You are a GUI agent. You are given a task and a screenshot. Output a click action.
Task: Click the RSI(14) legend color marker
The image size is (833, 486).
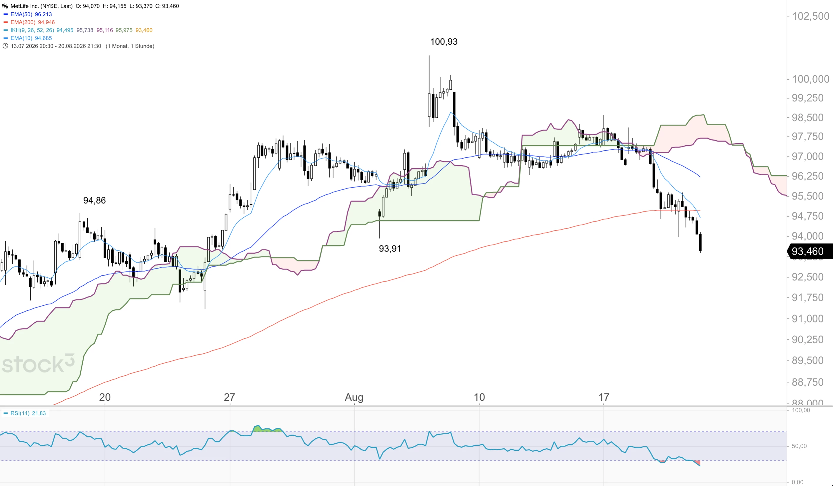pyautogui.click(x=5, y=413)
